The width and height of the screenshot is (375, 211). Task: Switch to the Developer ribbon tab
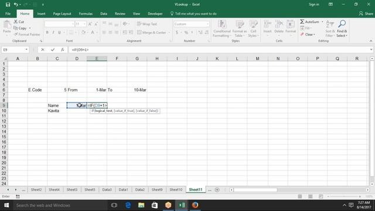155,13
